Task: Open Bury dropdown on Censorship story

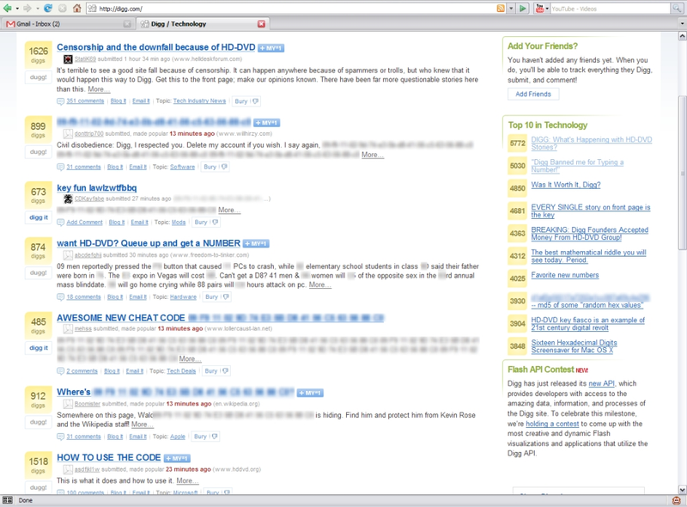Action: [x=255, y=101]
